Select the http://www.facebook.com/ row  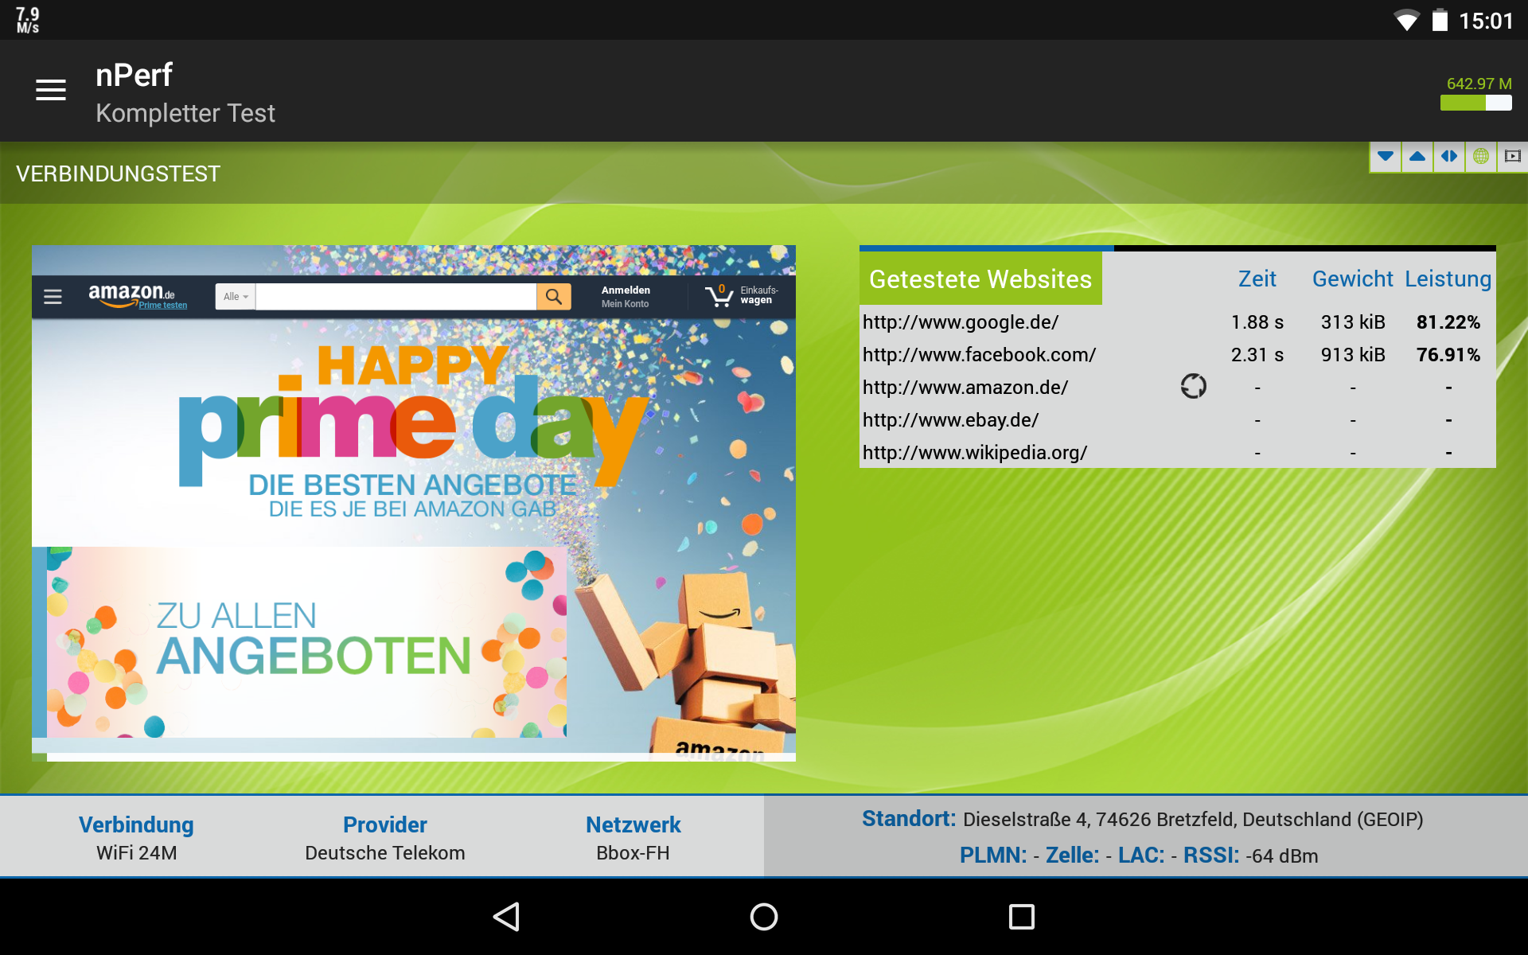tap(1178, 355)
